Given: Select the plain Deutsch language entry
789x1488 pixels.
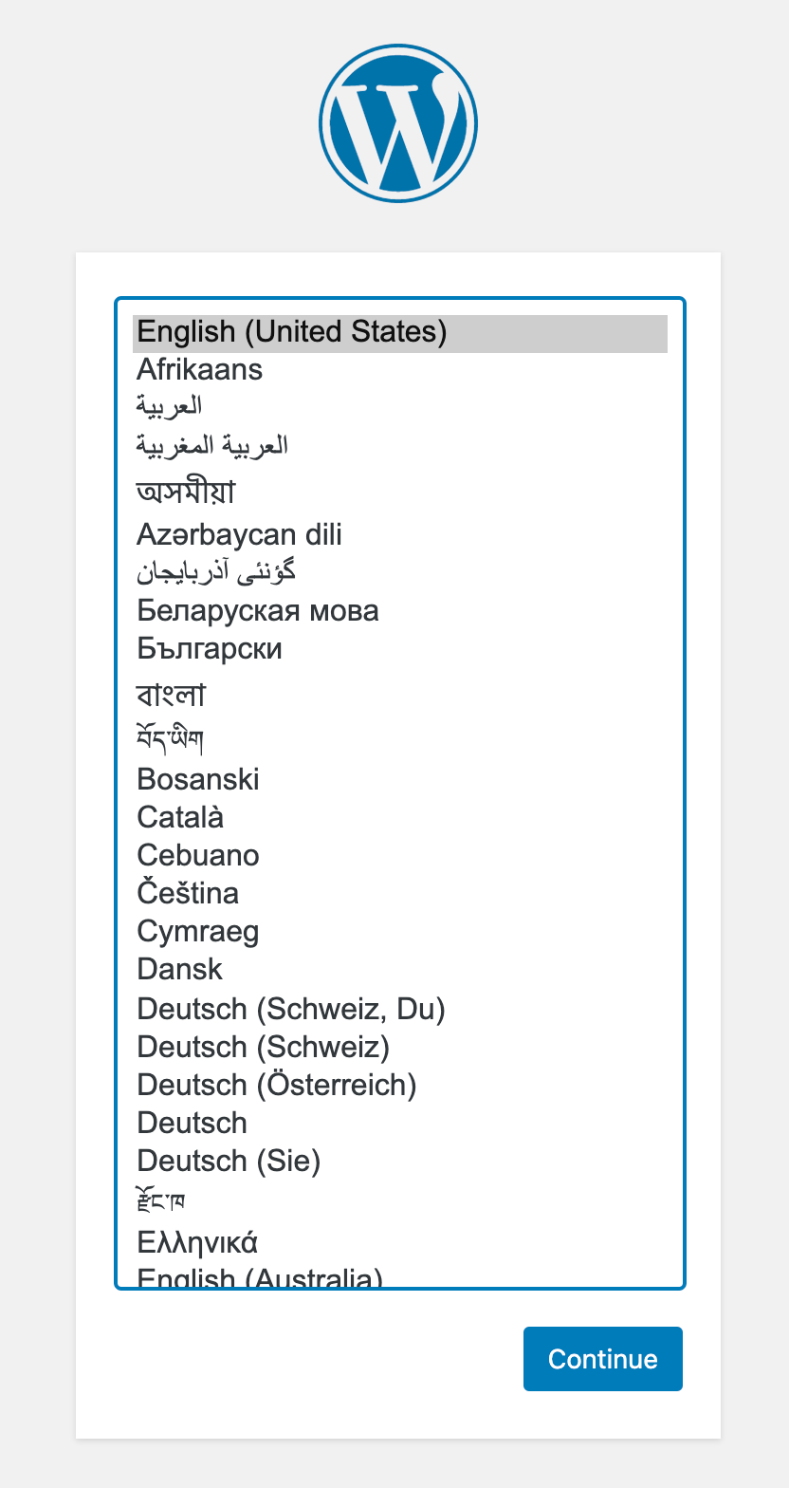Looking at the screenshot, I should pos(193,1123).
